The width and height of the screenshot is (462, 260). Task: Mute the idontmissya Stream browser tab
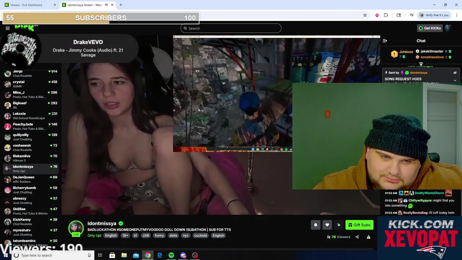[106, 5]
